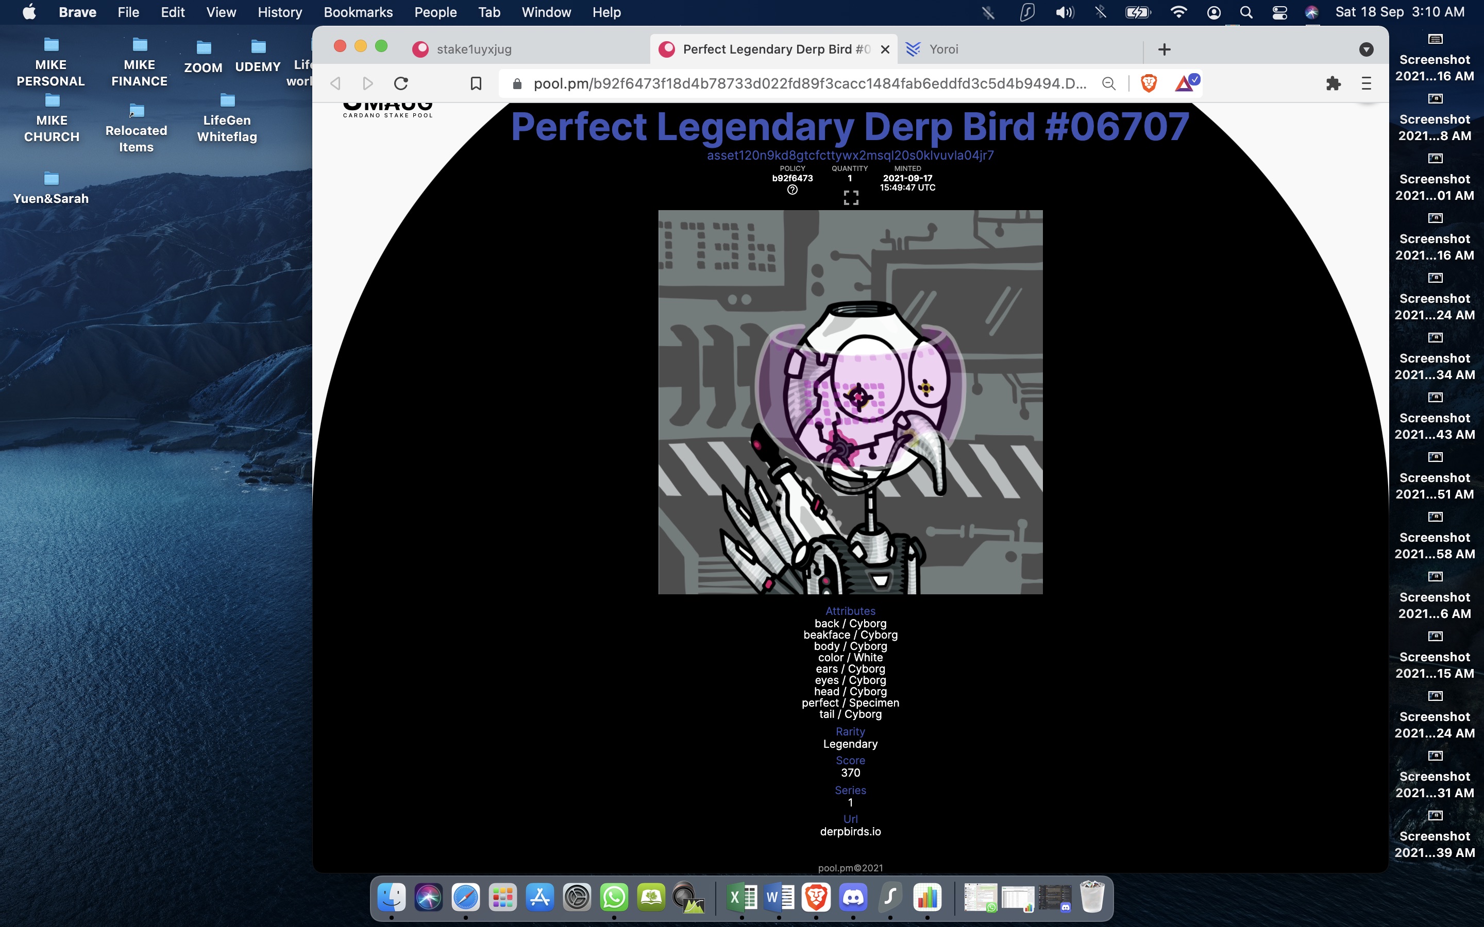Click the Derp Bird NFT image
Image resolution: width=1484 pixels, height=927 pixels.
point(850,402)
